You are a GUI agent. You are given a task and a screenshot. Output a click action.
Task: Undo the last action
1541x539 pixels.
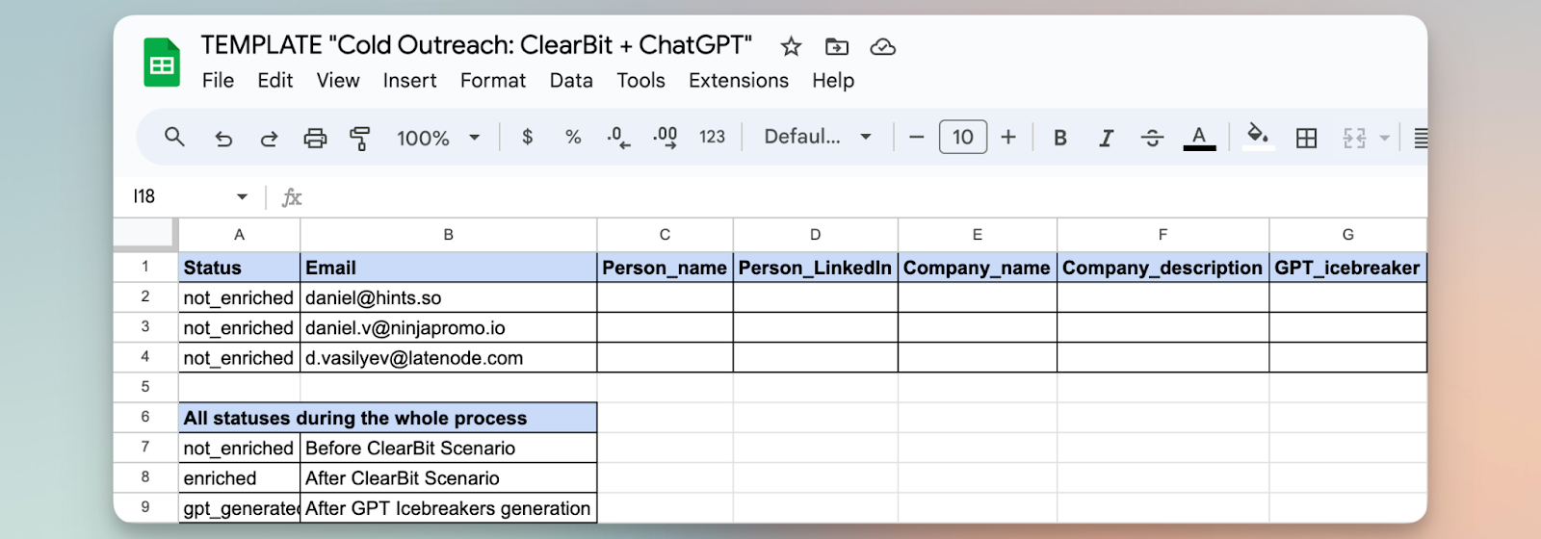(x=223, y=138)
